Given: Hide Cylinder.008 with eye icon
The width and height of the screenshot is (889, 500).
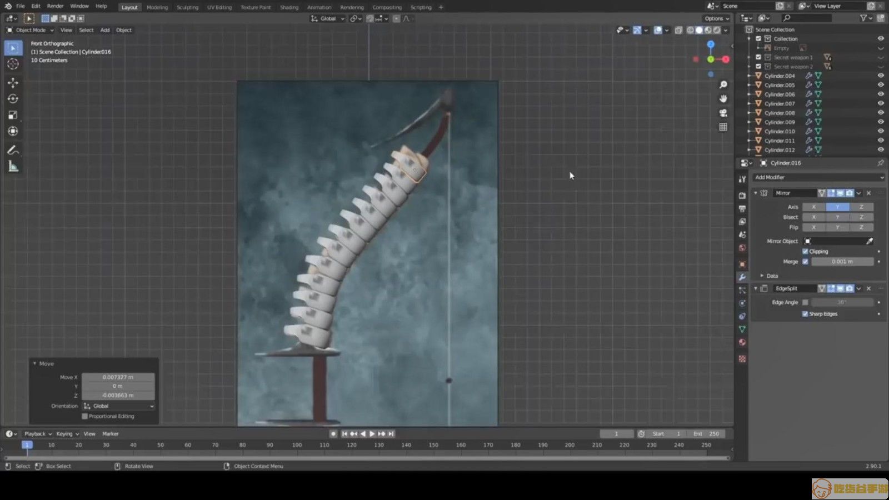Looking at the screenshot, I should pos(881,113).
